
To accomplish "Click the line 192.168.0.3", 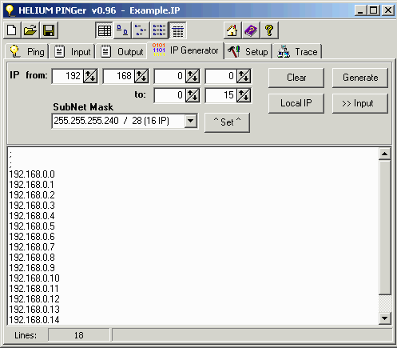I will click(32, 206).
